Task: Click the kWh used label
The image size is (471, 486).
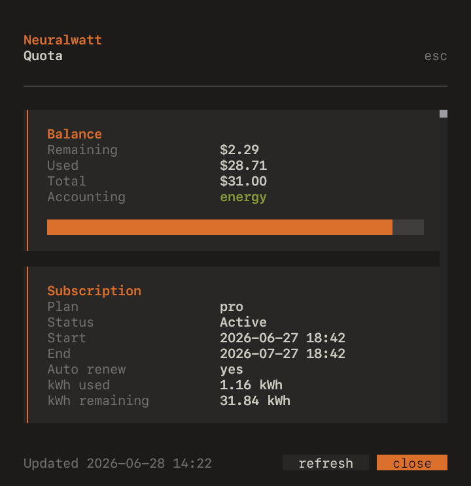Action: (x=78, y=385)
